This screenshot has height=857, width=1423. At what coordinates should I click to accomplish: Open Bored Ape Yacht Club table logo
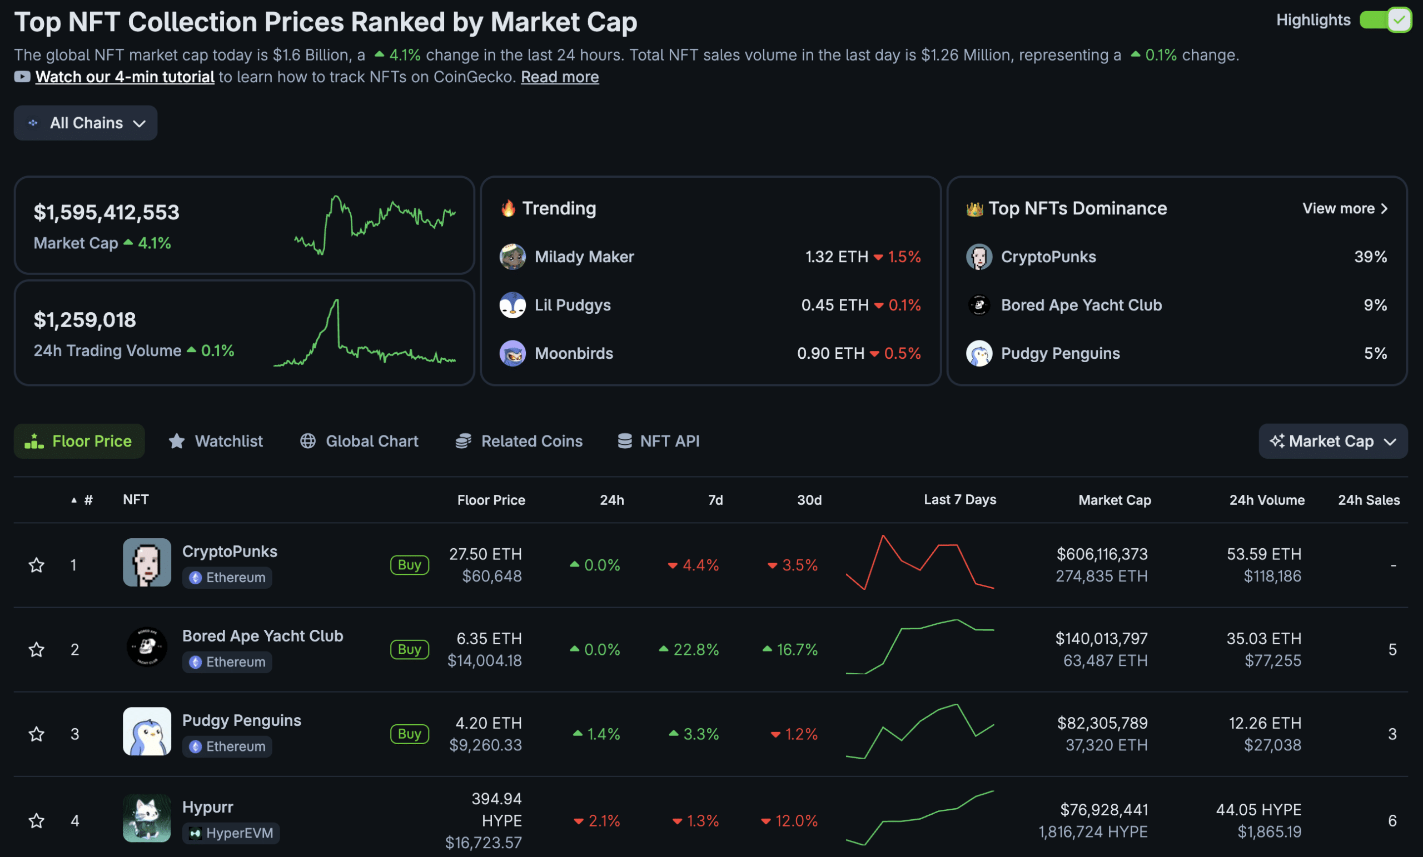point(147,647)
